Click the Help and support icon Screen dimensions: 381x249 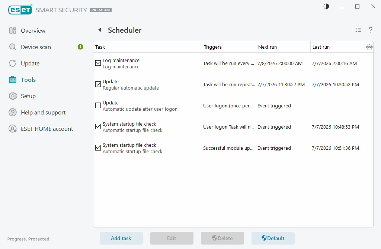click(13, 112)
